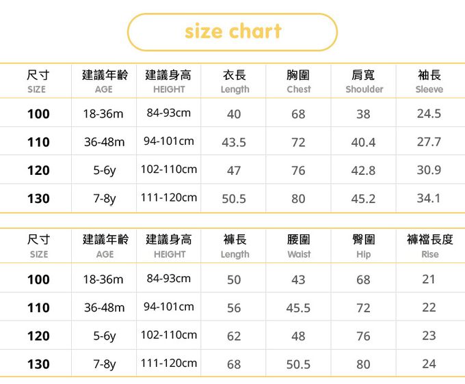Select the shoulder measurement 45.2
This screenshot has height=384, width=465.
(x=363, y=199)
